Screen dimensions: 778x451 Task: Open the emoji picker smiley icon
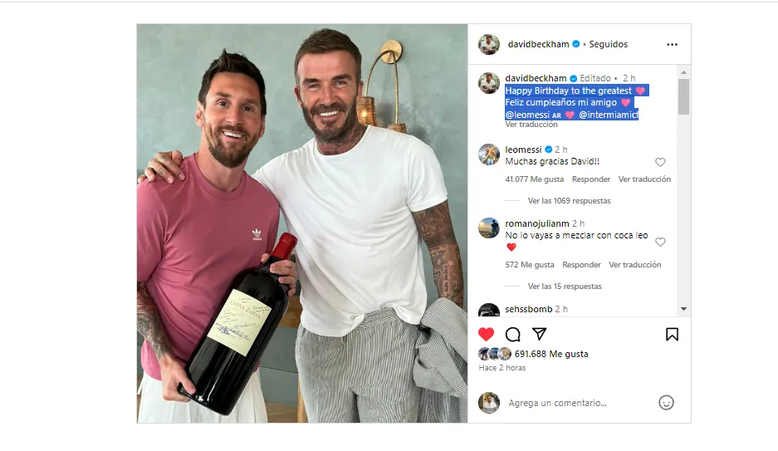pyautogui.click(x=666, y=403)
